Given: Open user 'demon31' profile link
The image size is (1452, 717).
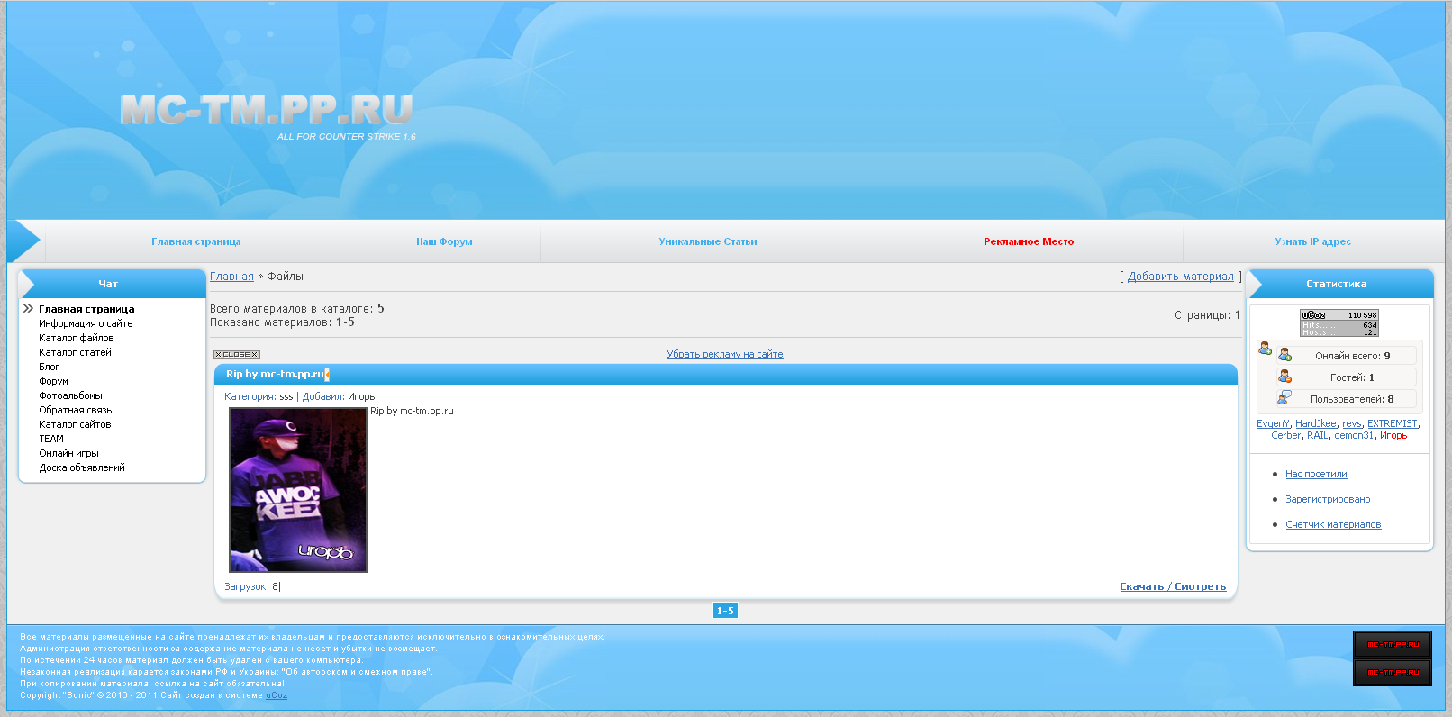Looking at the screenshot, I should coord(1354,435).
